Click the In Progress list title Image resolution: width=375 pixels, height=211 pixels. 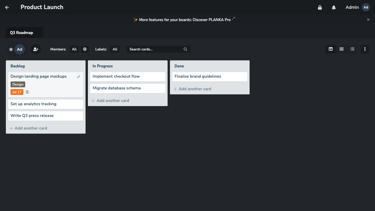pos(103,66)
